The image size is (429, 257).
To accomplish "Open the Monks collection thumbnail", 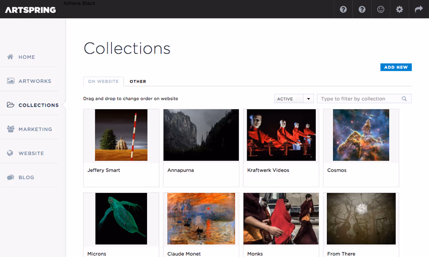I will tap(281, 218).
